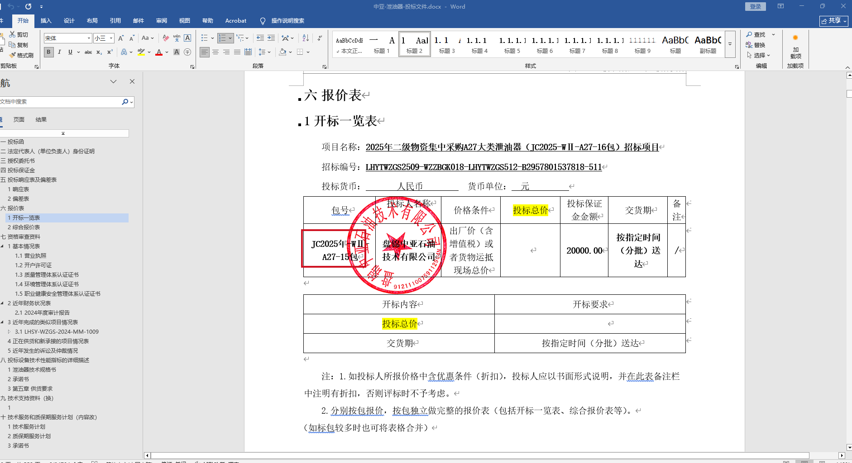Switch to the 页面 tab in navigation pane
Image resolution: width=852 pixels, height=463 pixels.
tap(19, 120)
